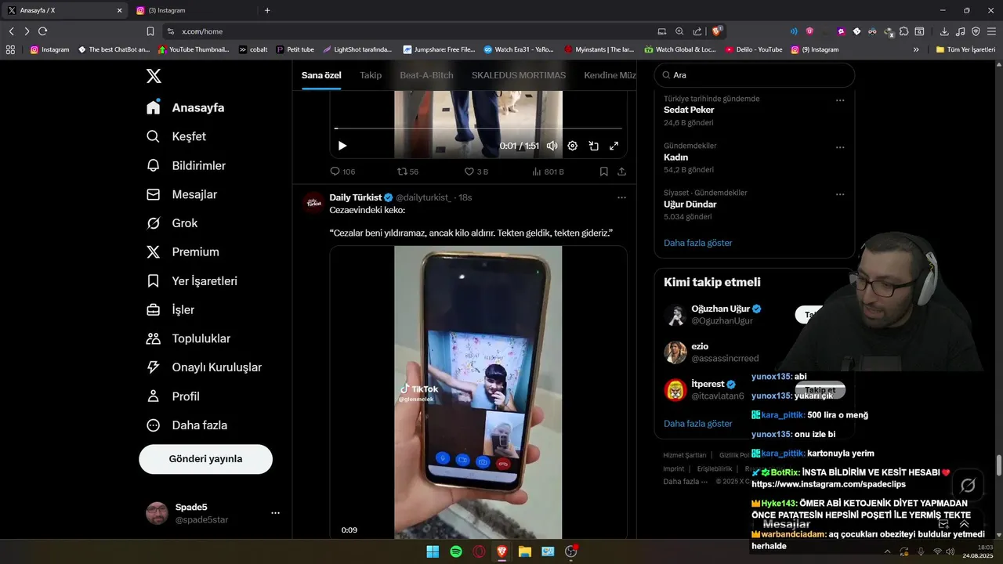Image resolution: width=1003 pixels, height=564 pixels.
Task: Open İşler jobs page
Action: click(170, 309)
